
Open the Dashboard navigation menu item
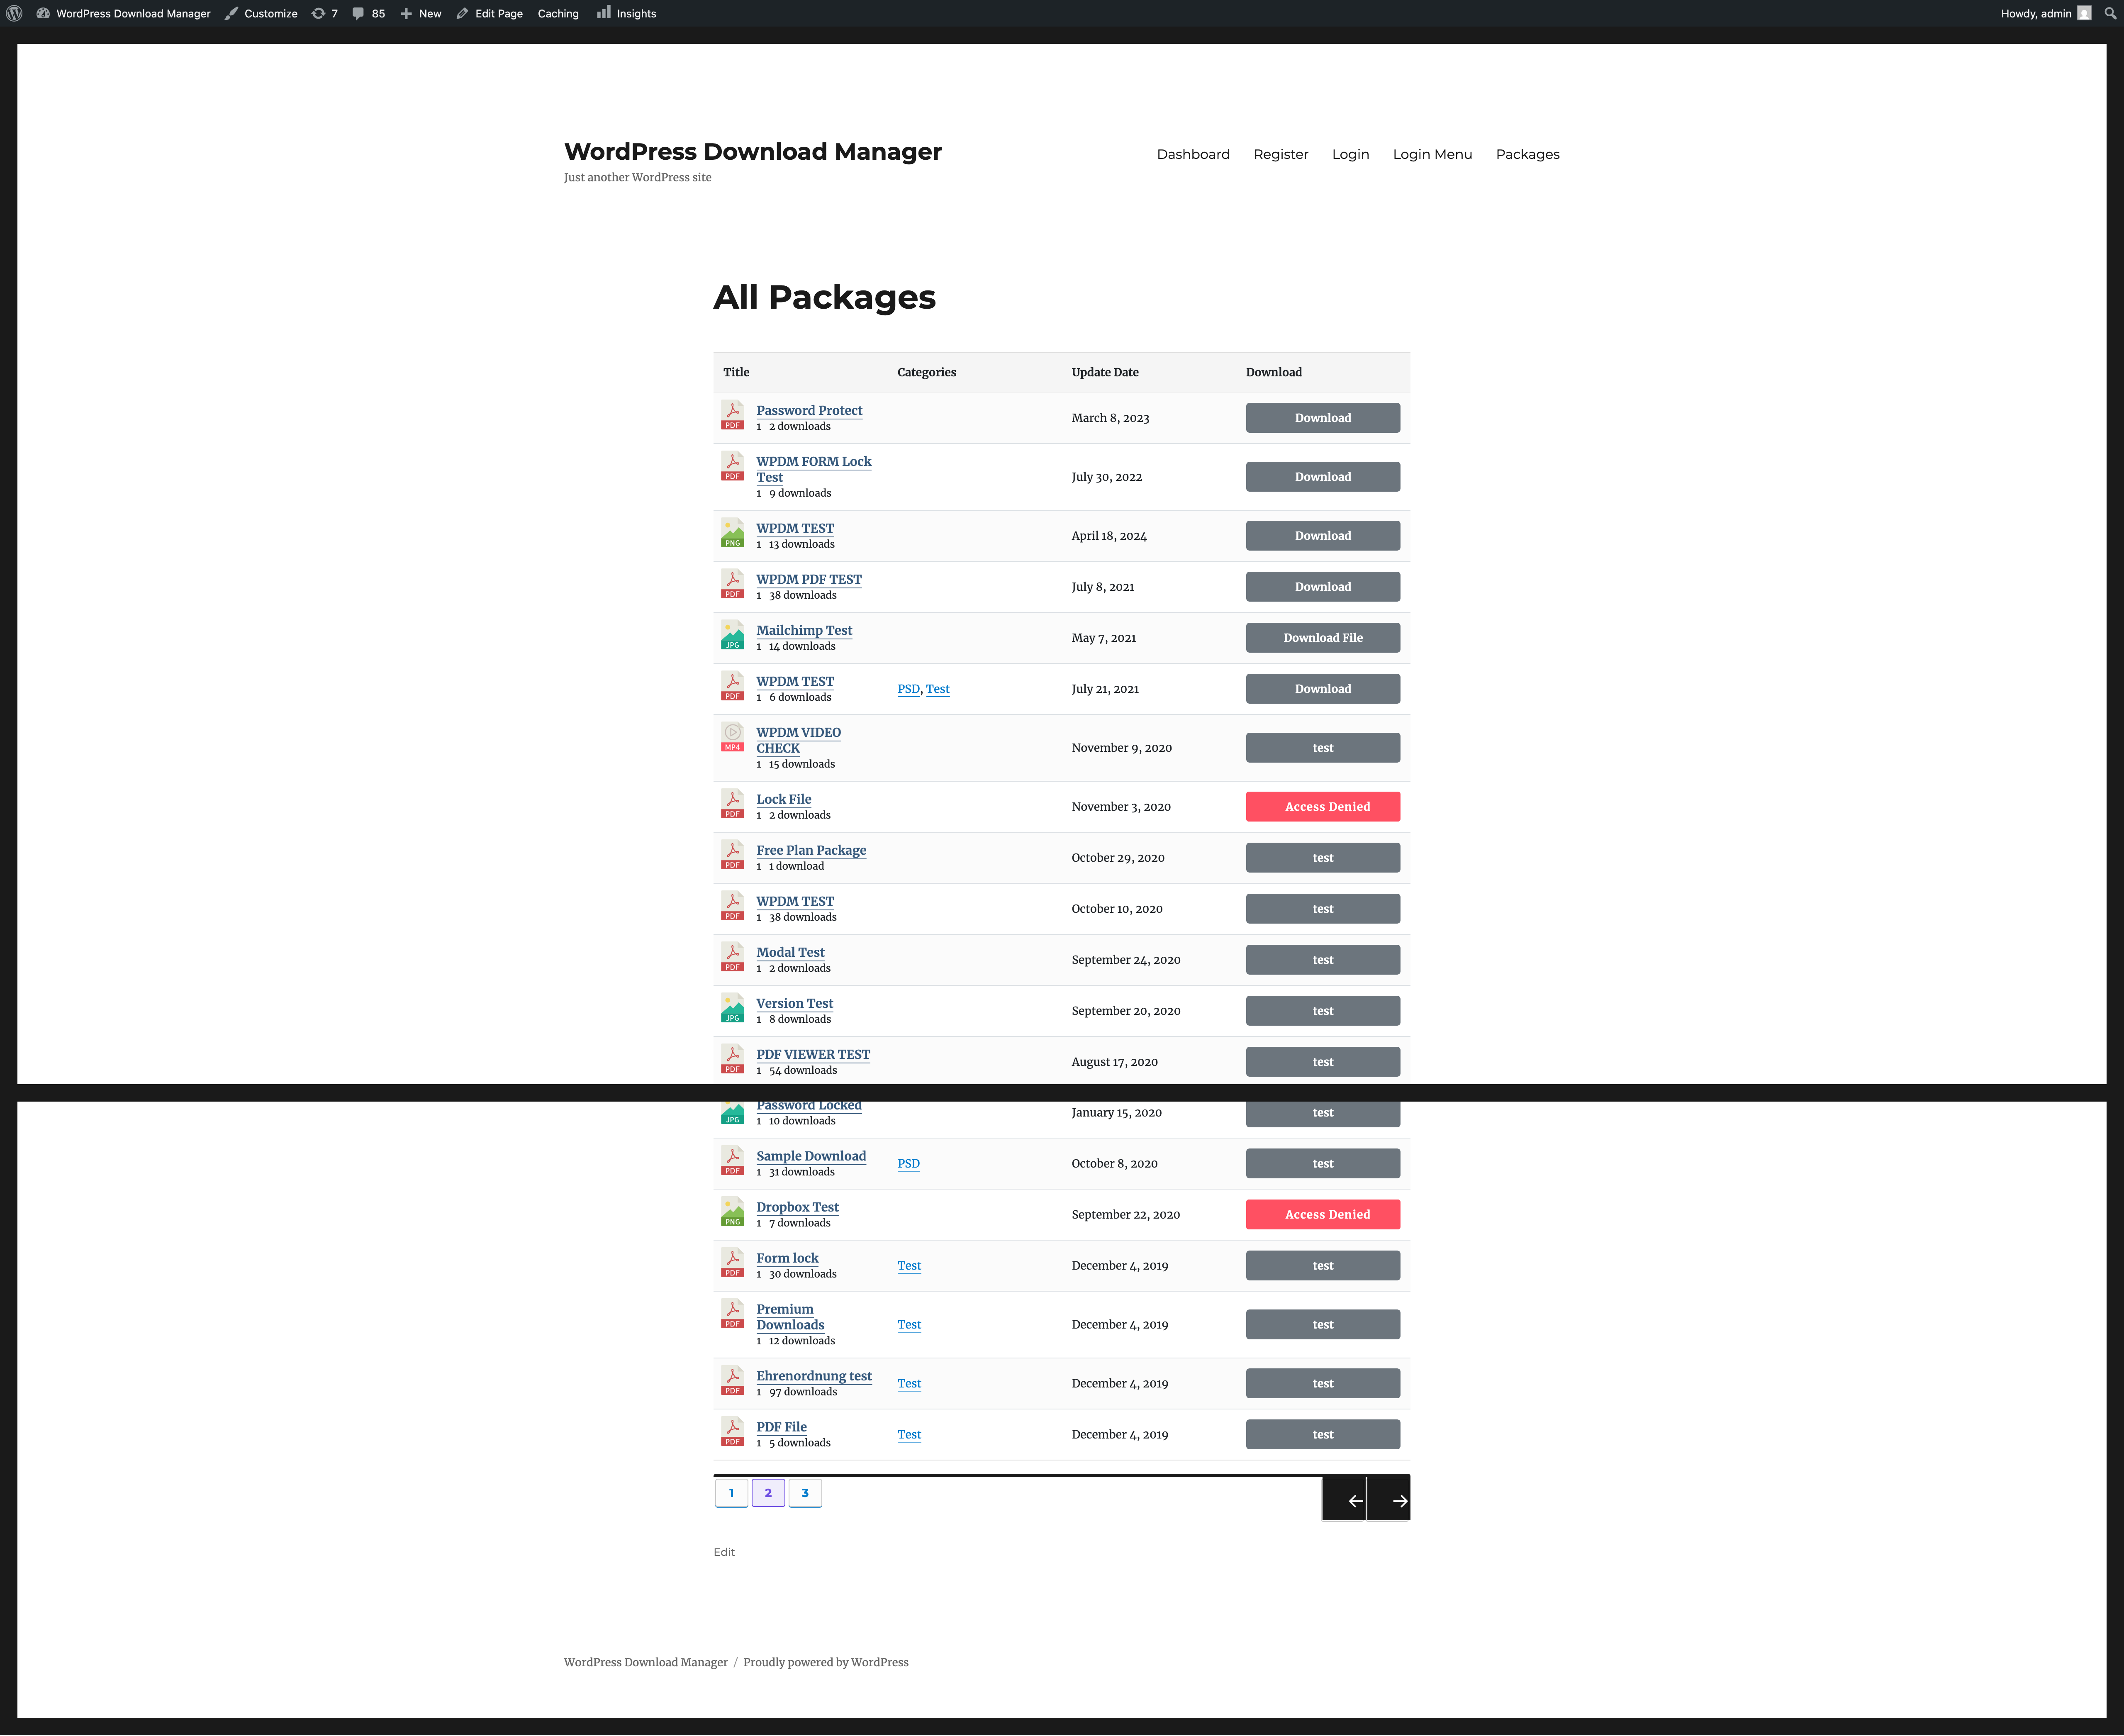tap(1193, 154)
